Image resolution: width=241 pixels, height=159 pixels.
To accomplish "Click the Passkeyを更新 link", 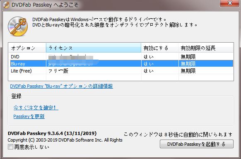I will [x=29, y=116].
